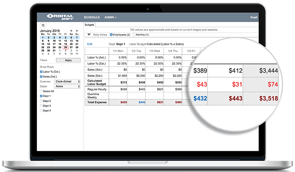This screenshot has height=172, width=295.
Task: Open the Depts Active dropdown
Action: [67, 86]
